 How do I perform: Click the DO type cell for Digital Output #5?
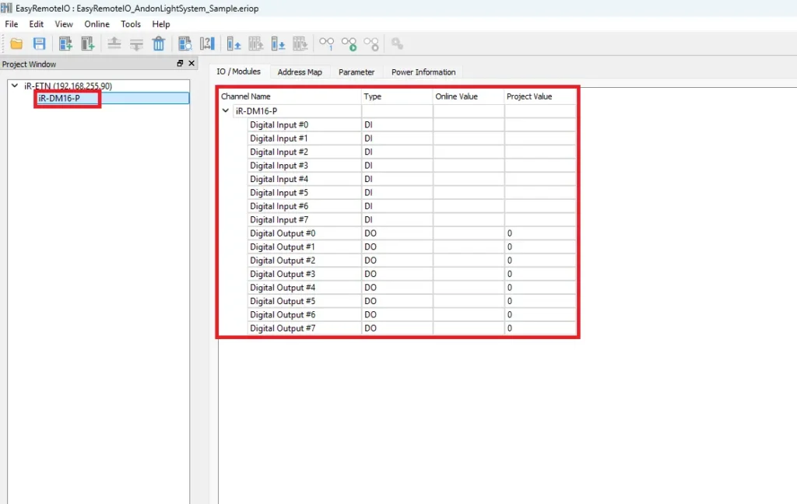[397, 301]
